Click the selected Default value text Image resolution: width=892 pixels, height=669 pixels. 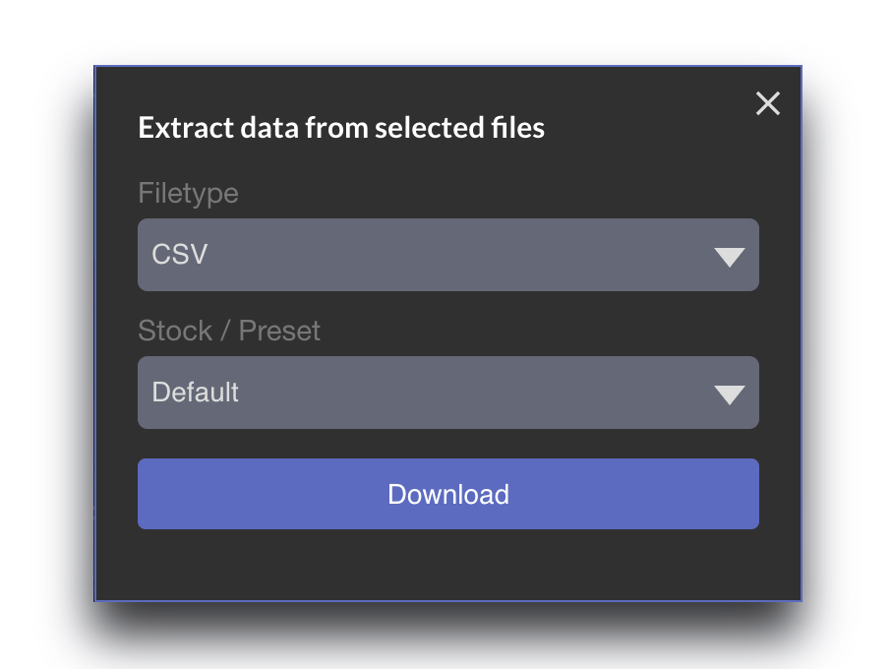[196, 392]
